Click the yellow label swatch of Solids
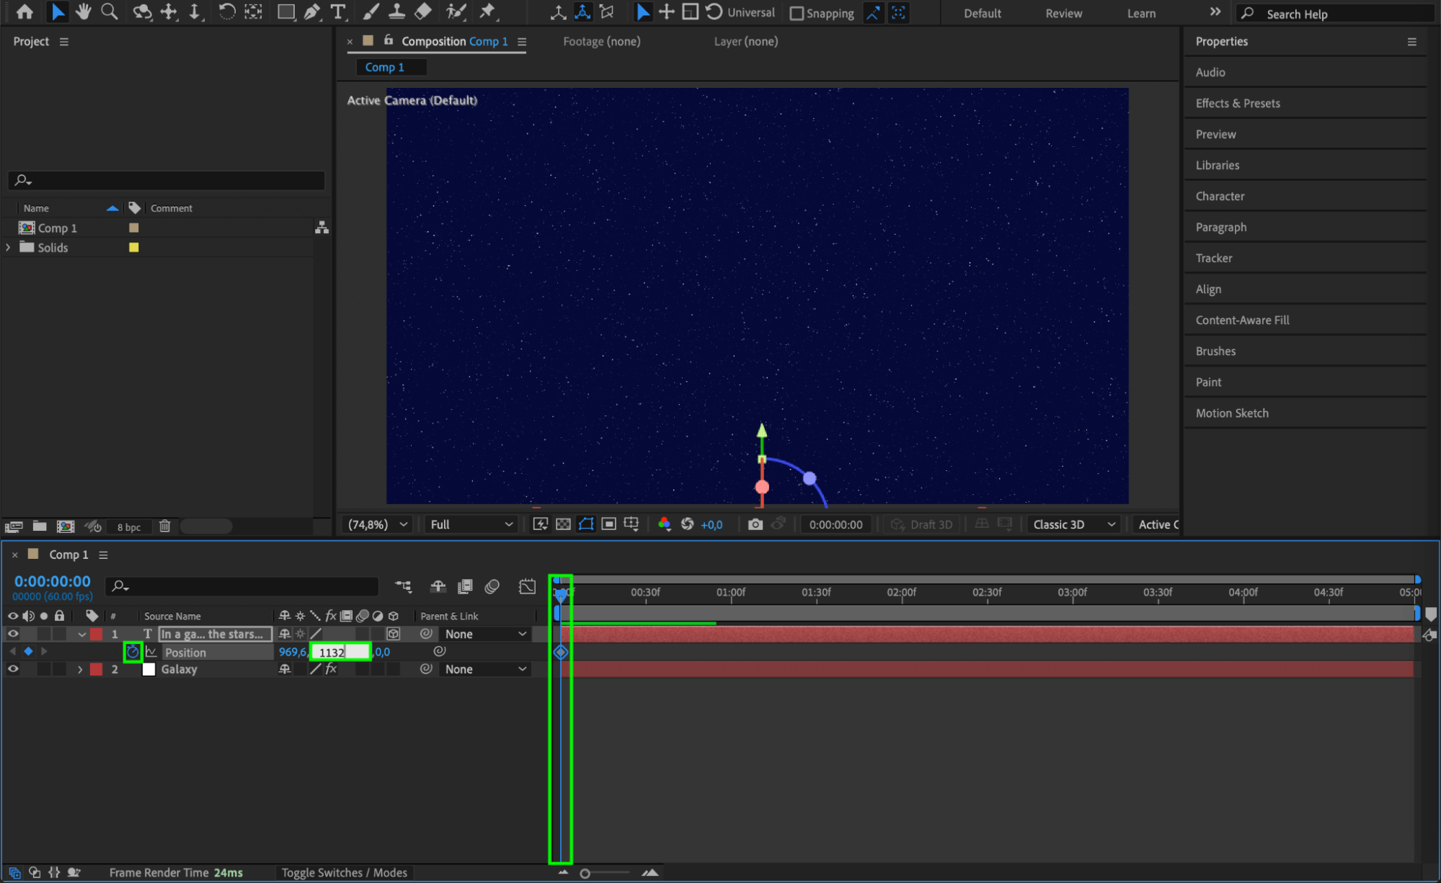 pos(133,247)
